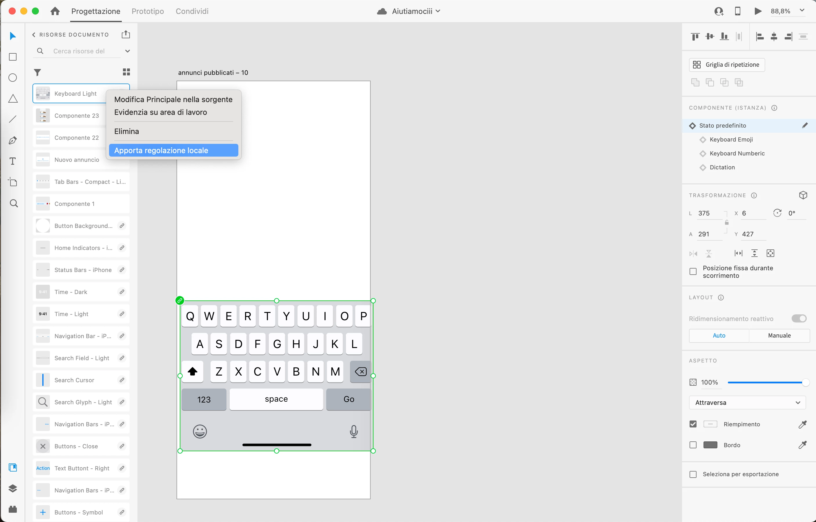The width and height of the screenshot is (816, 522).
Task: Expand the search resources dropdown arrow
Action: coord(127,51)
